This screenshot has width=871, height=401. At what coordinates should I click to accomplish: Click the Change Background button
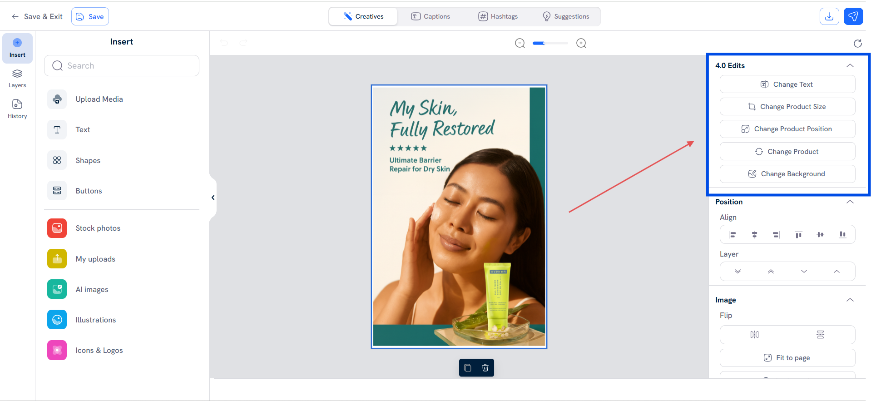(787, 174)
